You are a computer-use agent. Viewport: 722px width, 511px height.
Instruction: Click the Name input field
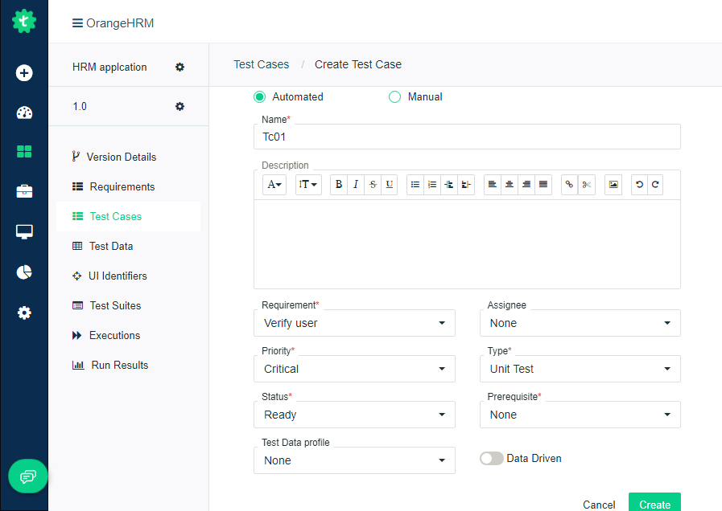coord(467,137)
